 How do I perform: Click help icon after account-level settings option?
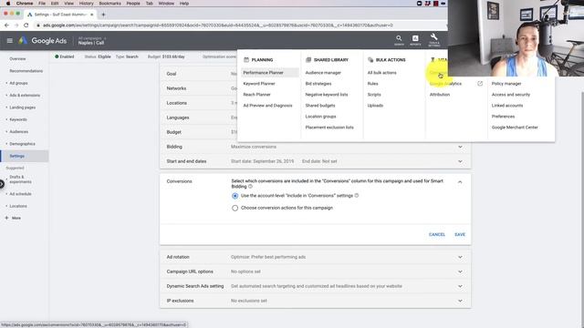click(357, 195)
